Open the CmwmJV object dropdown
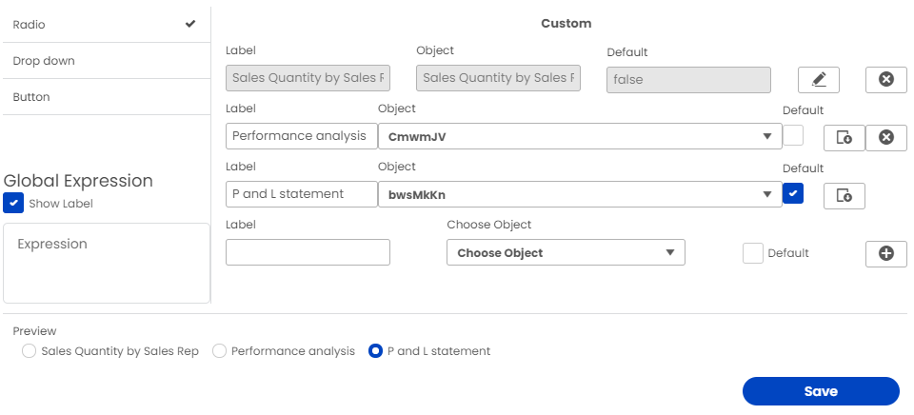 click(x=580, y=137)
